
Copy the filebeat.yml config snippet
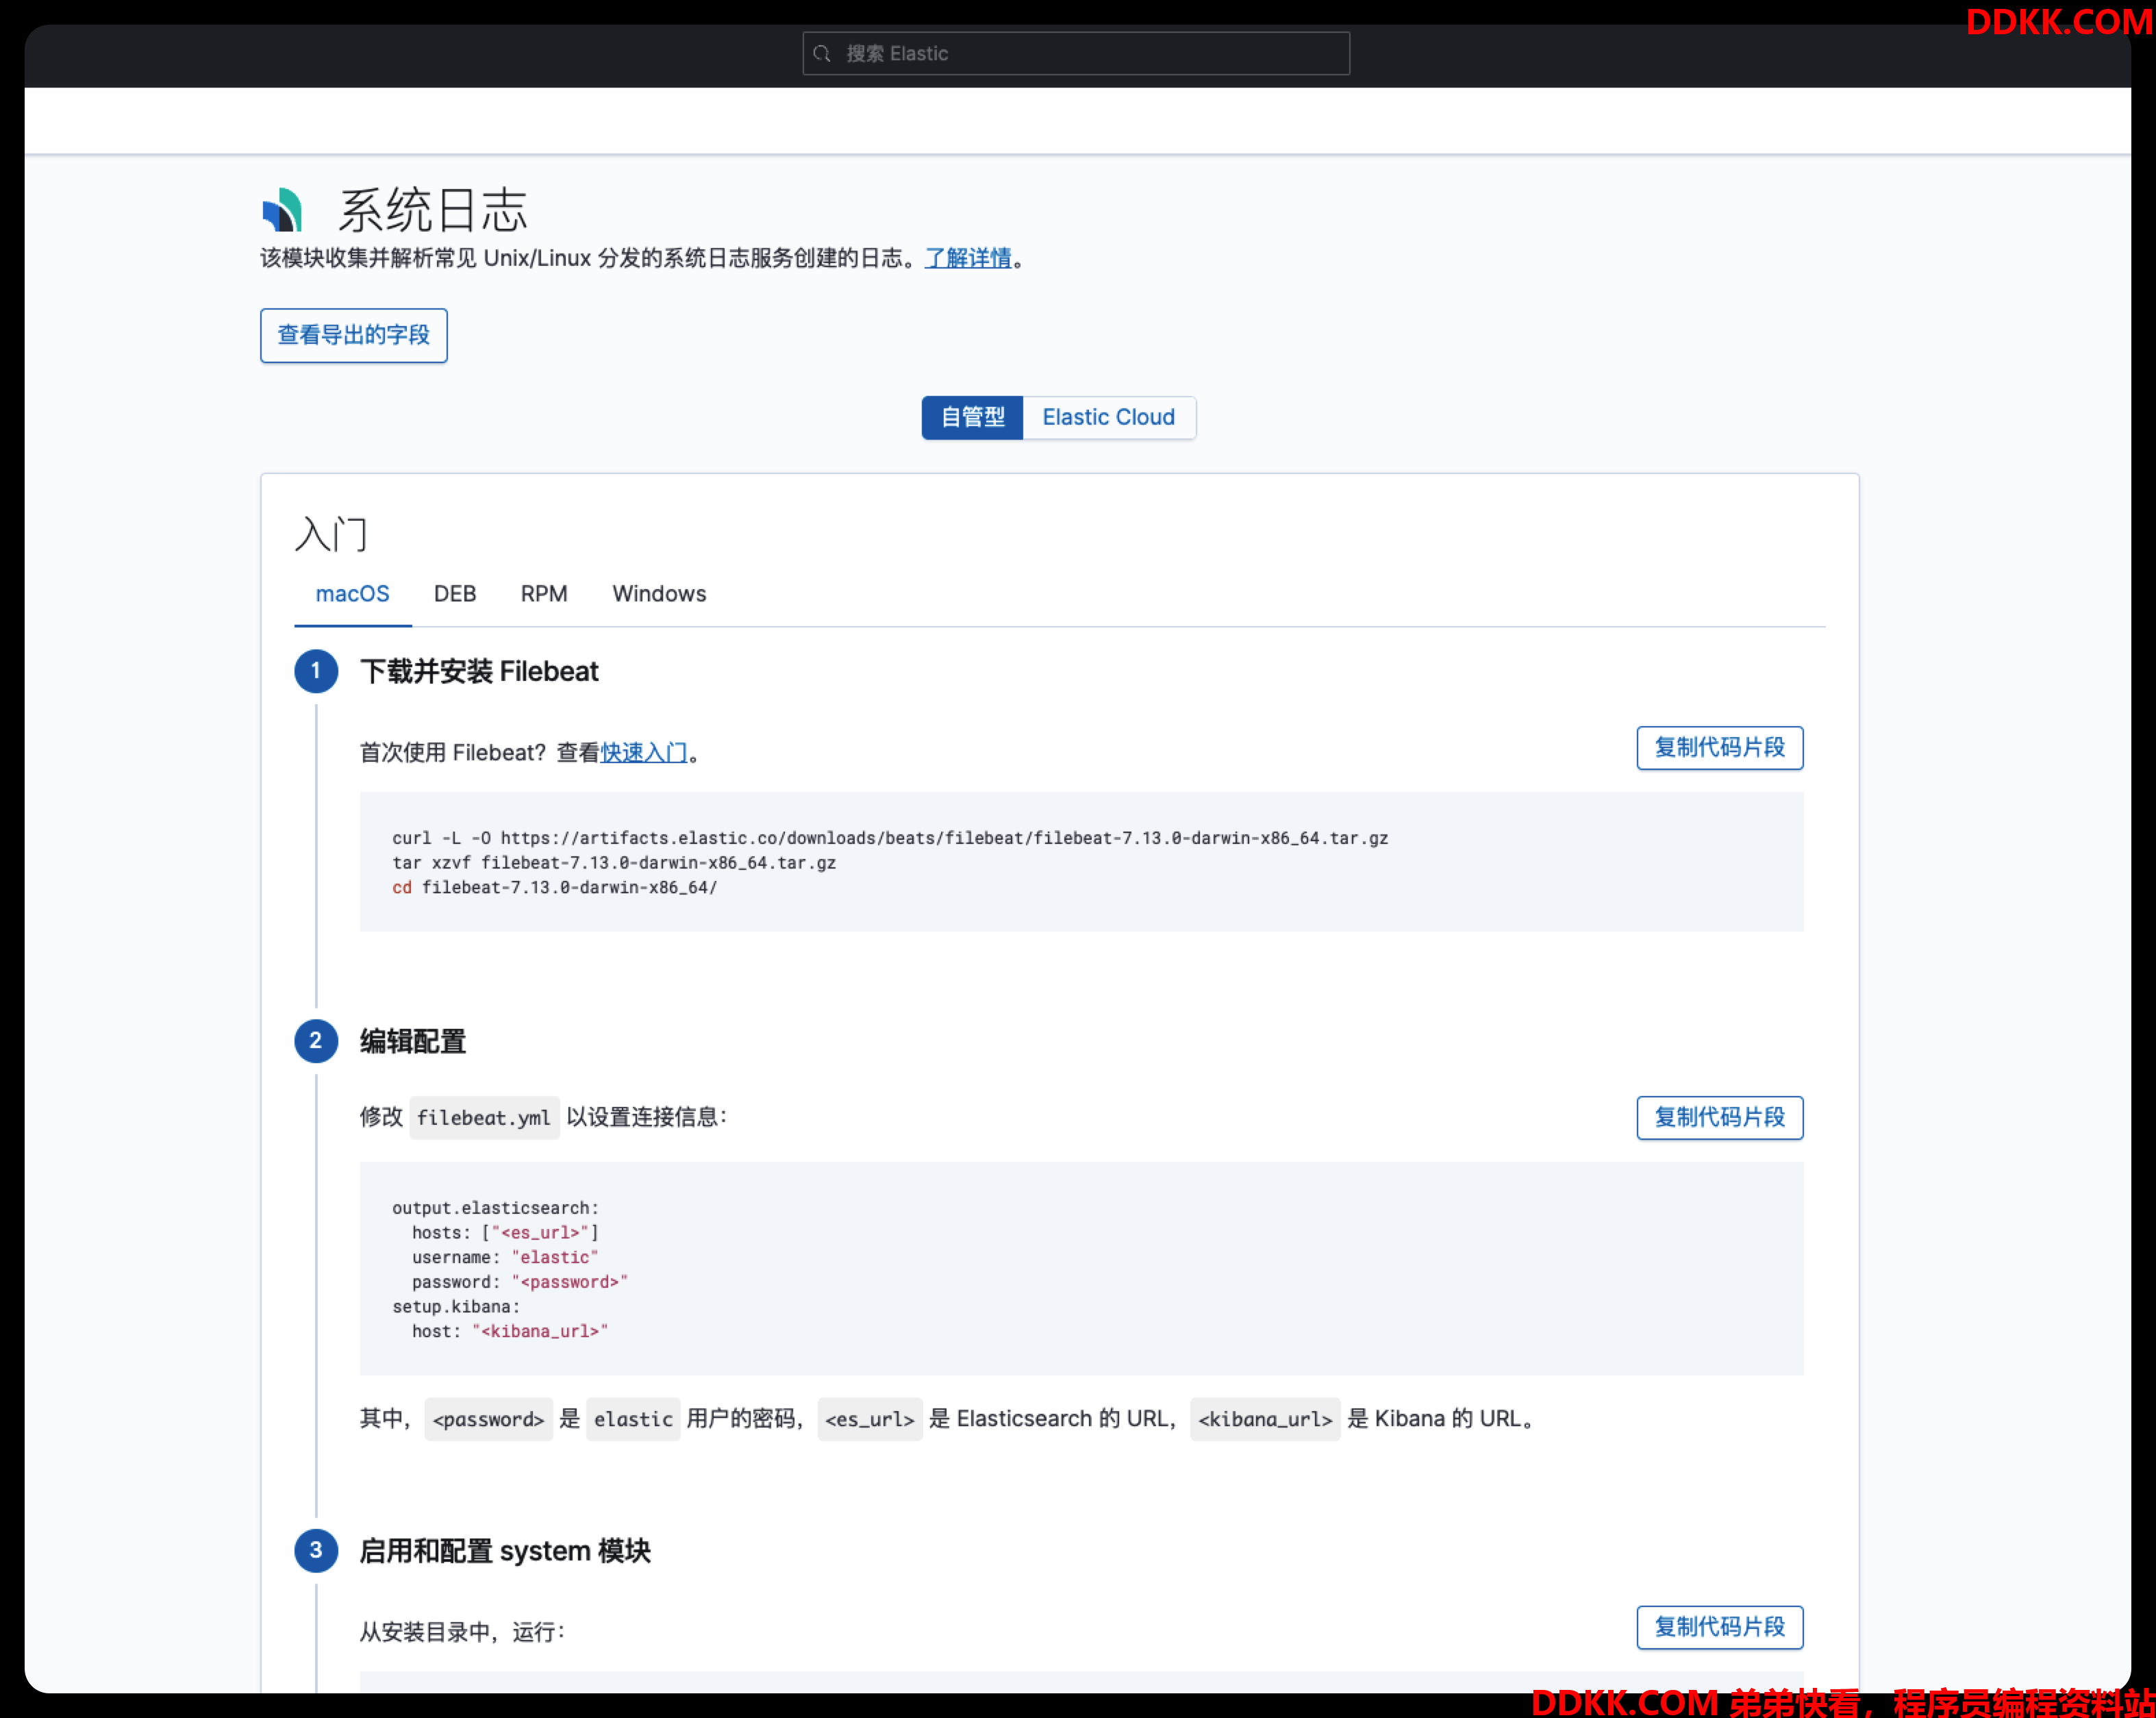coord(1719,1117)
